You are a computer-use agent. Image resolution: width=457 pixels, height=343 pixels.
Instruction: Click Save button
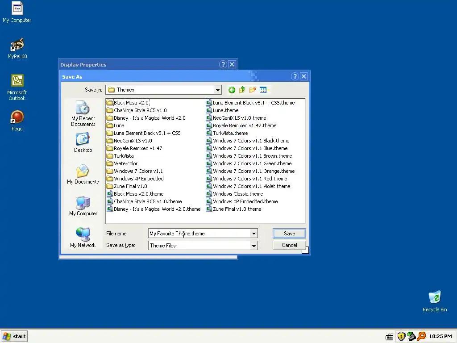[x=289, y=233]
